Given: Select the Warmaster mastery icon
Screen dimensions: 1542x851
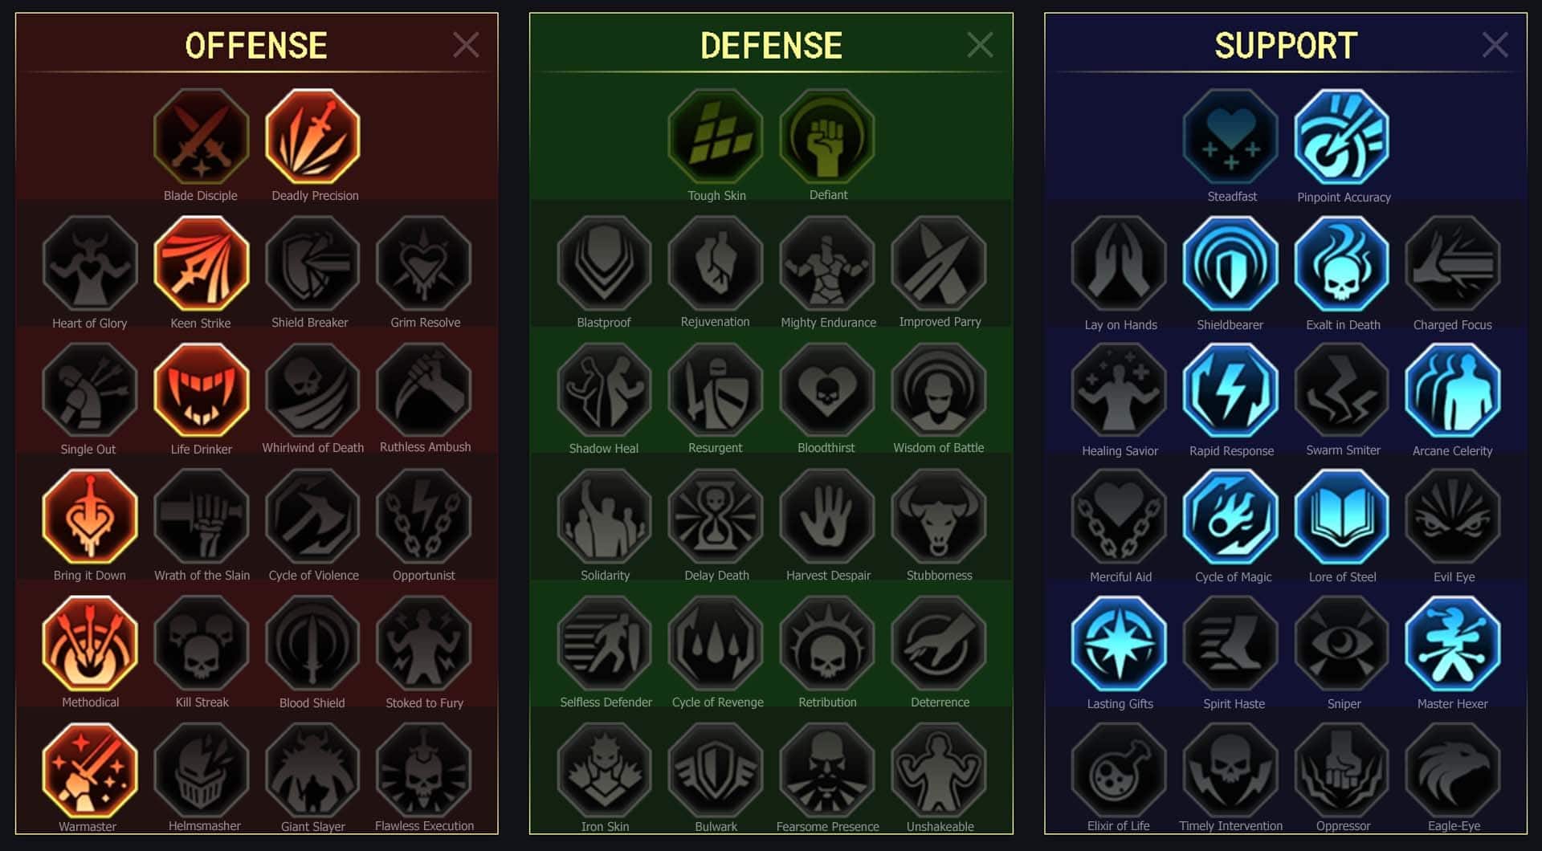Looking at the screenshot, I should (90, 770).
